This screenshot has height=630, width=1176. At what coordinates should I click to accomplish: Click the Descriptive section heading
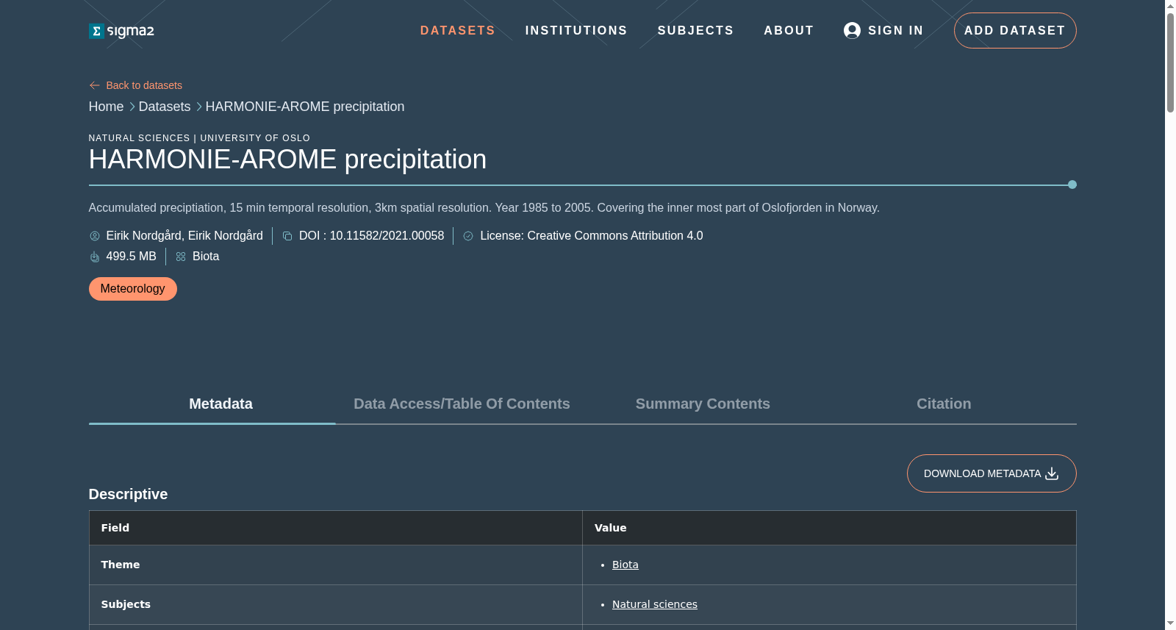click(128, 494)
